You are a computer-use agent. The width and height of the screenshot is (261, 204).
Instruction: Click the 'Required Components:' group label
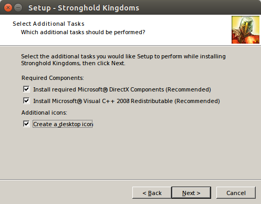point(53,78)
